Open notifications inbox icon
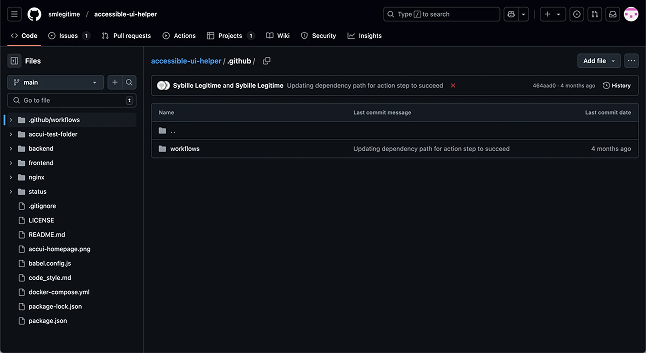Screen dimensions: 646x353 point(613,14)
